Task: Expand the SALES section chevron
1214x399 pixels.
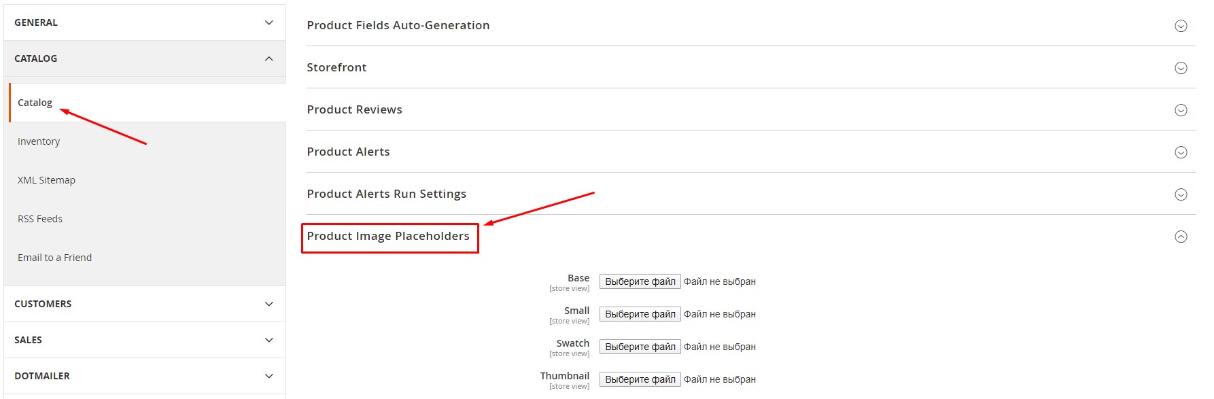Action: (x=269, y=340)
